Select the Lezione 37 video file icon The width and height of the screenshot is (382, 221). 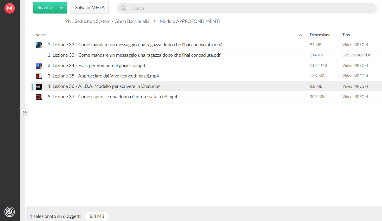(39, 97)
